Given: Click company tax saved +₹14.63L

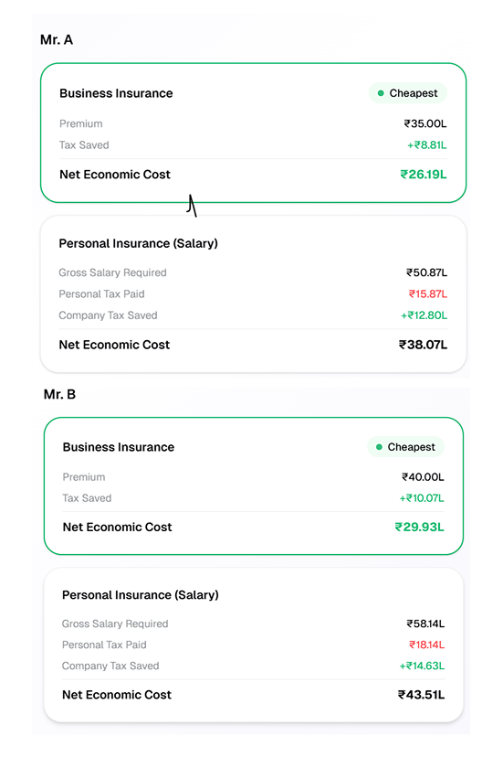Looking at the screenshot, I should tap(422, 666).
